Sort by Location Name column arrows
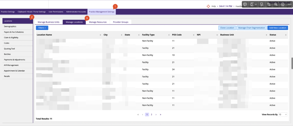 coord(100,35)
